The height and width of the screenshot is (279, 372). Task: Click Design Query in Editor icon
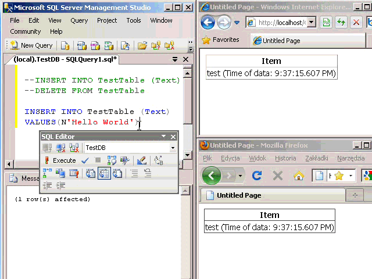point(142,160)
